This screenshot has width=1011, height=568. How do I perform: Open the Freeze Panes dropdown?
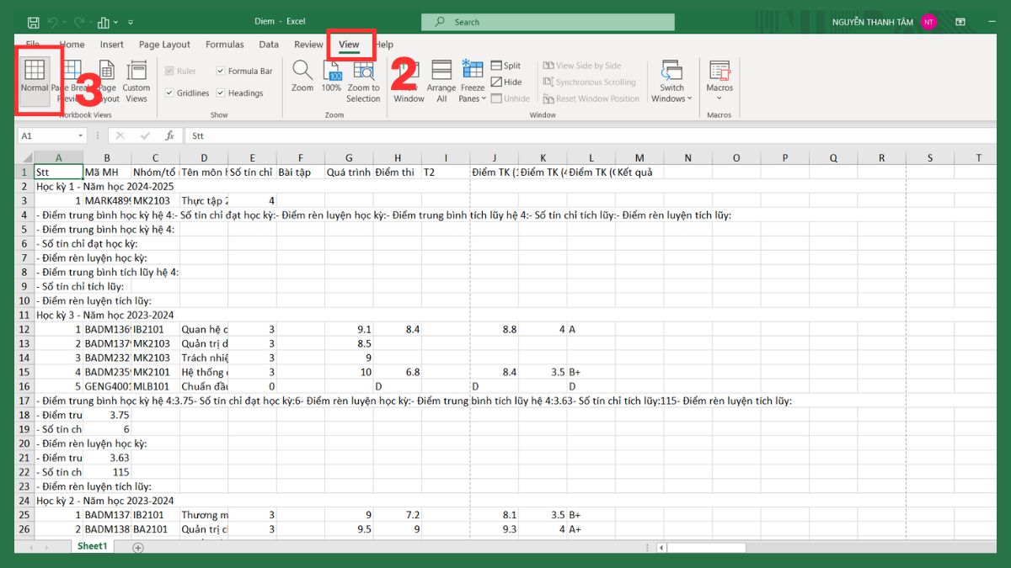(472, 80)
